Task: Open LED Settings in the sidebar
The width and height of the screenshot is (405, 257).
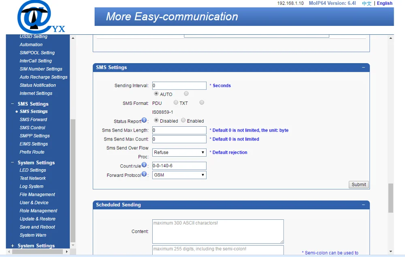Action: 33,170
